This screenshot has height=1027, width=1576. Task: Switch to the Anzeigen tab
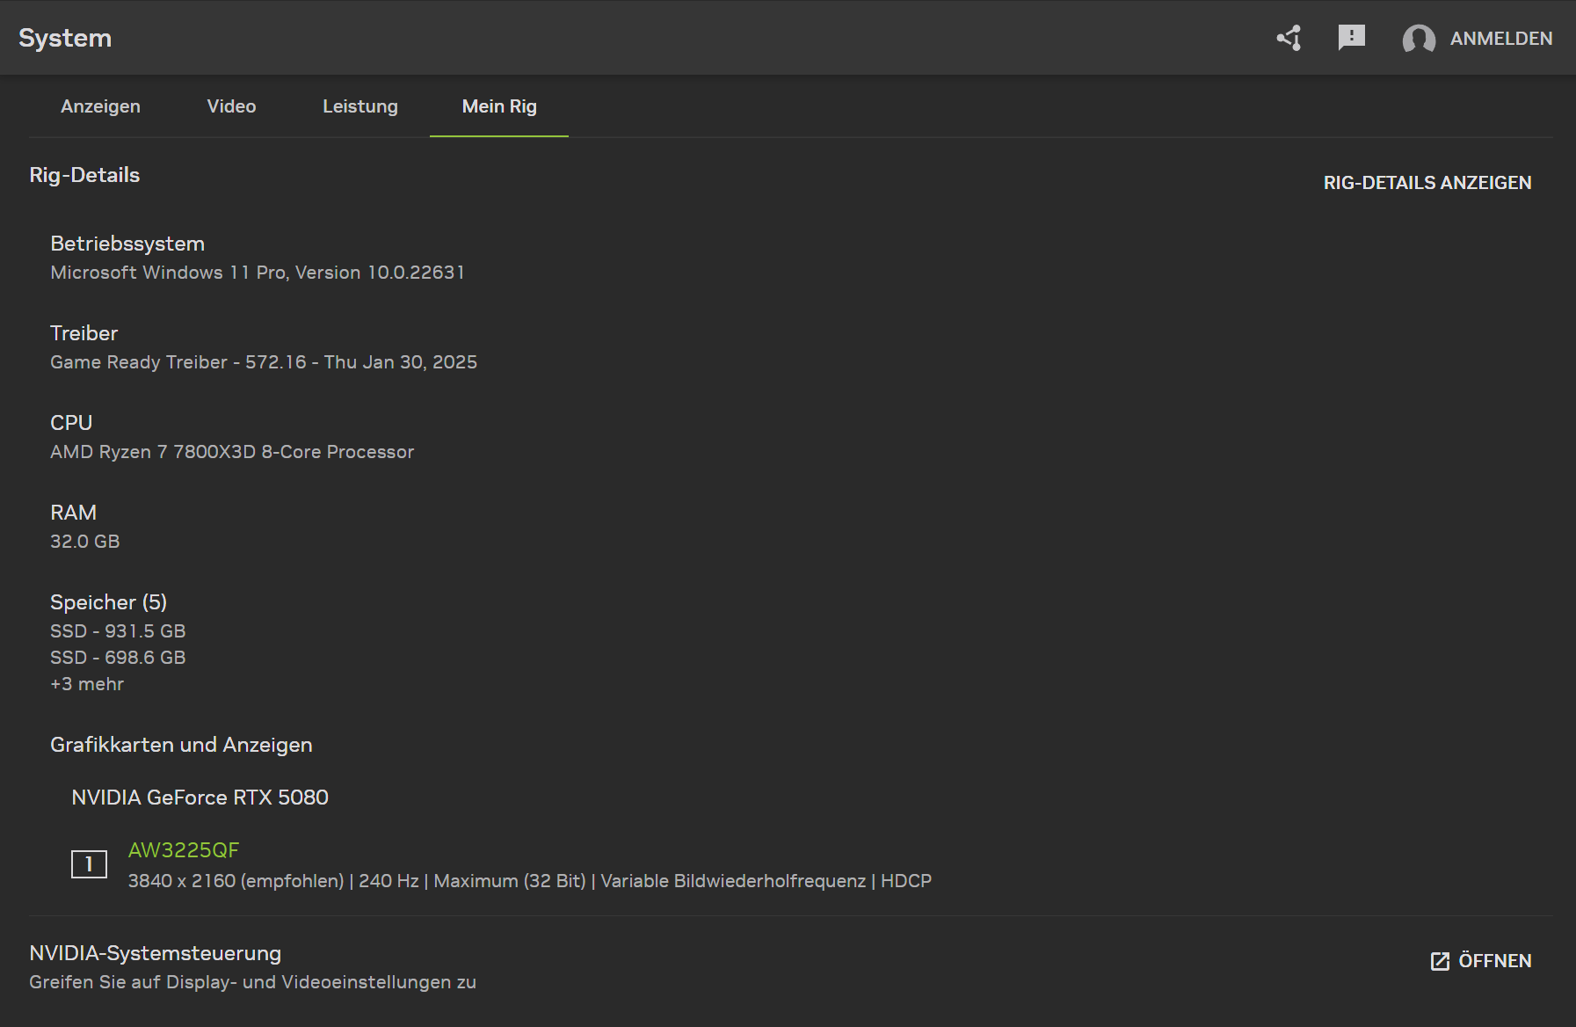click(100, 106)
